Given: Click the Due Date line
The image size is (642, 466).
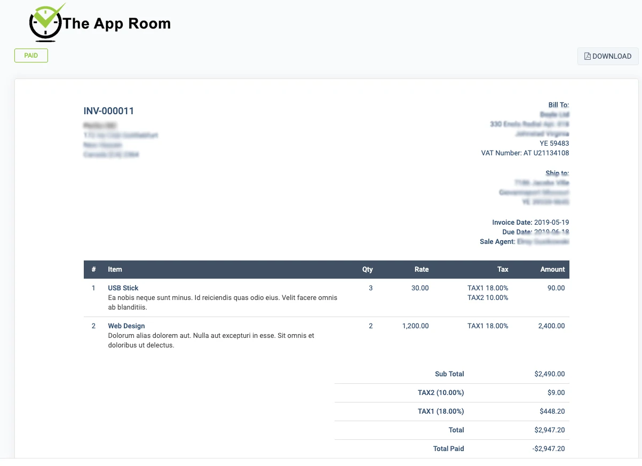Looking at the screenshot, I should 536,232.
